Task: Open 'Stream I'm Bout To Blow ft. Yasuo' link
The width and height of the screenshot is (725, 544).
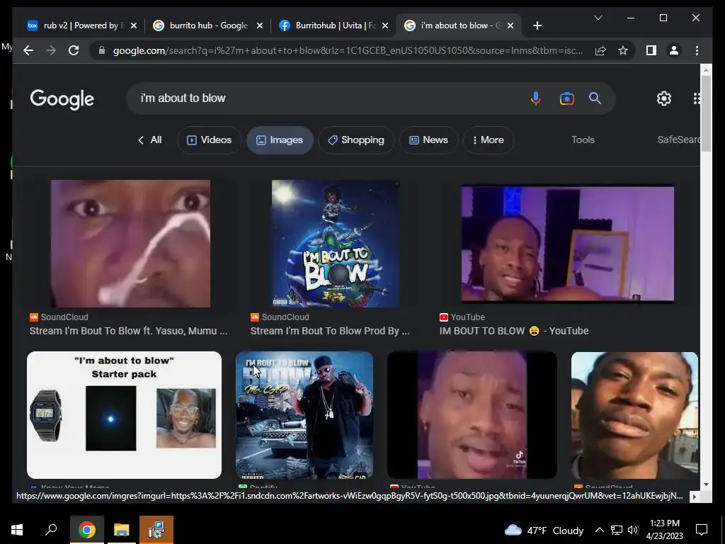Action: (x=129, y=331)
